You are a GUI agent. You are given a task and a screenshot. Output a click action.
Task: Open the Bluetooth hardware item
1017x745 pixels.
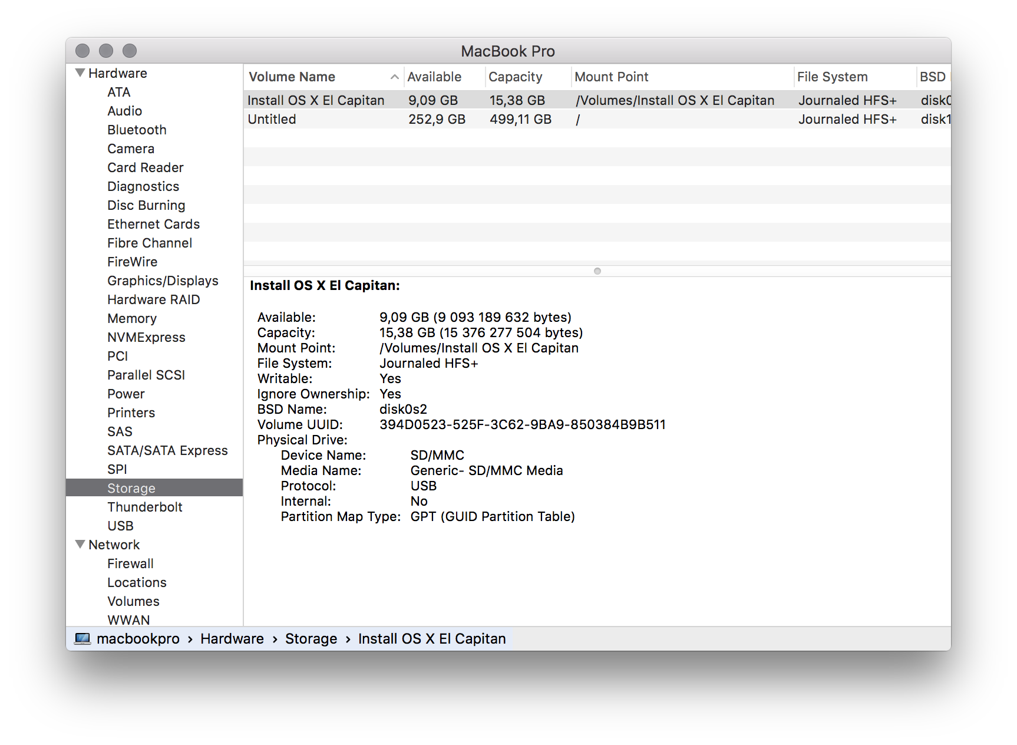tap(137, 130)
